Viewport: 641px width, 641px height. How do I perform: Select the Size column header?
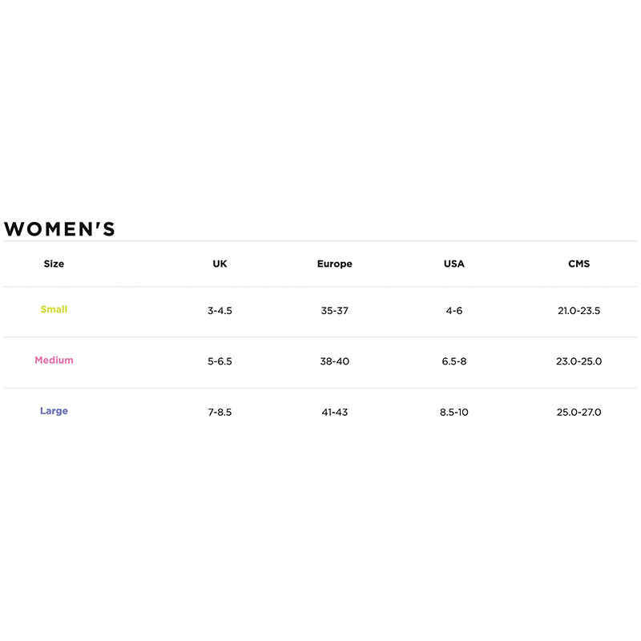[54, 264]
